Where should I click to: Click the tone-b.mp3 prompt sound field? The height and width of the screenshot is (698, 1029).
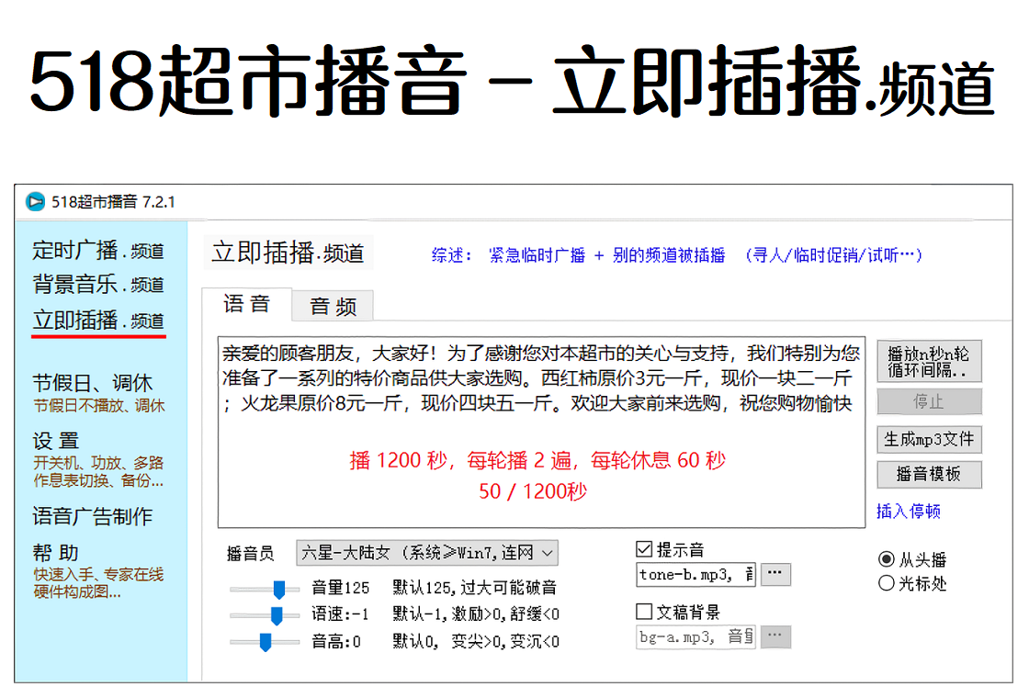[695, 575]
